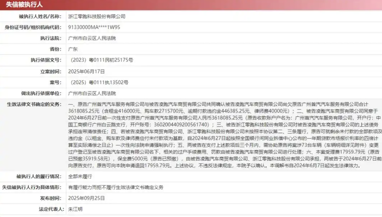The height and width of the screenshot is (217, 382).
Task: Select legal representative name 朱江明
Action: pos(75,209)
